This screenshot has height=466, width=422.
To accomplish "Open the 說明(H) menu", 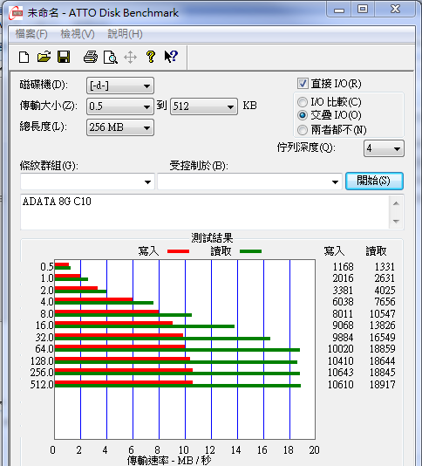I will (125, 34).
